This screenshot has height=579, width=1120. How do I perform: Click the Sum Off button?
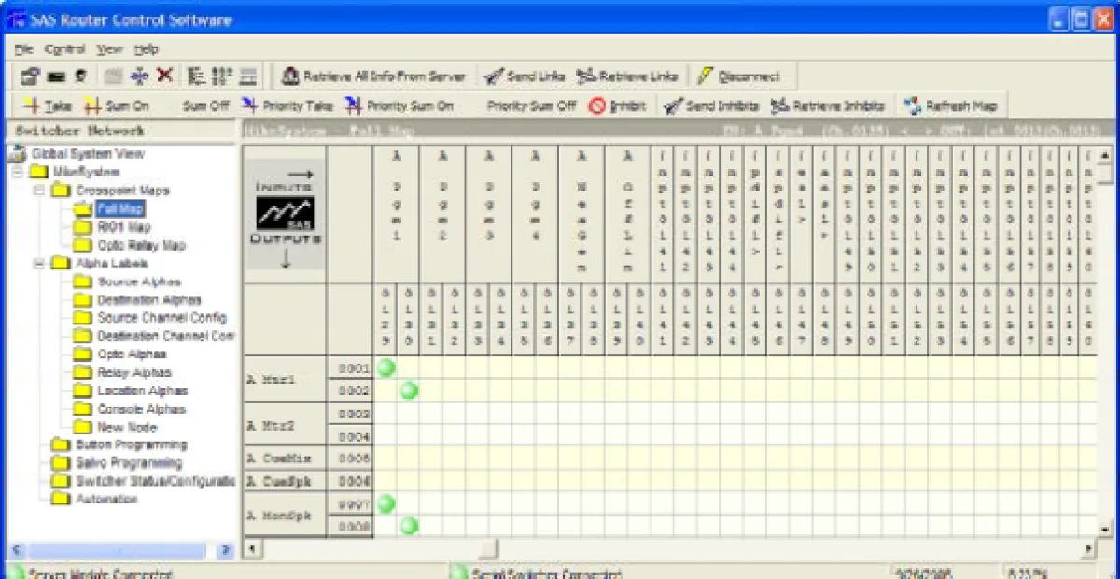click(205, 106)
